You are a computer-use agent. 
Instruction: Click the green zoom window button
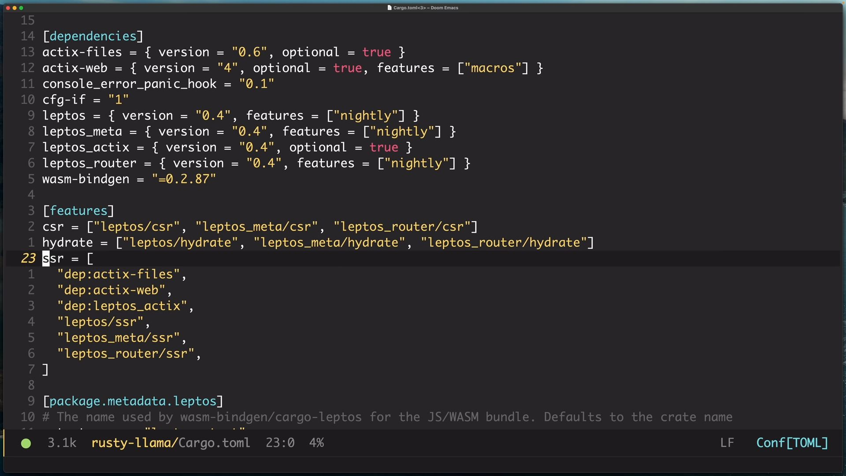21,8
